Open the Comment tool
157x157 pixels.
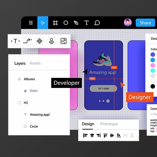pos(97,23)
